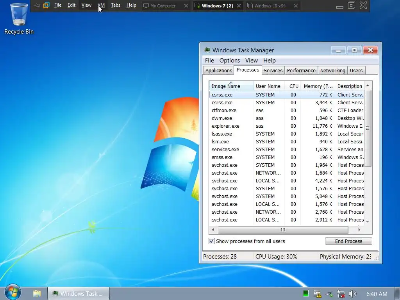Click the process list scroll up arrow
This screenshot has width=400, height=300.
[x=368, y=86]
